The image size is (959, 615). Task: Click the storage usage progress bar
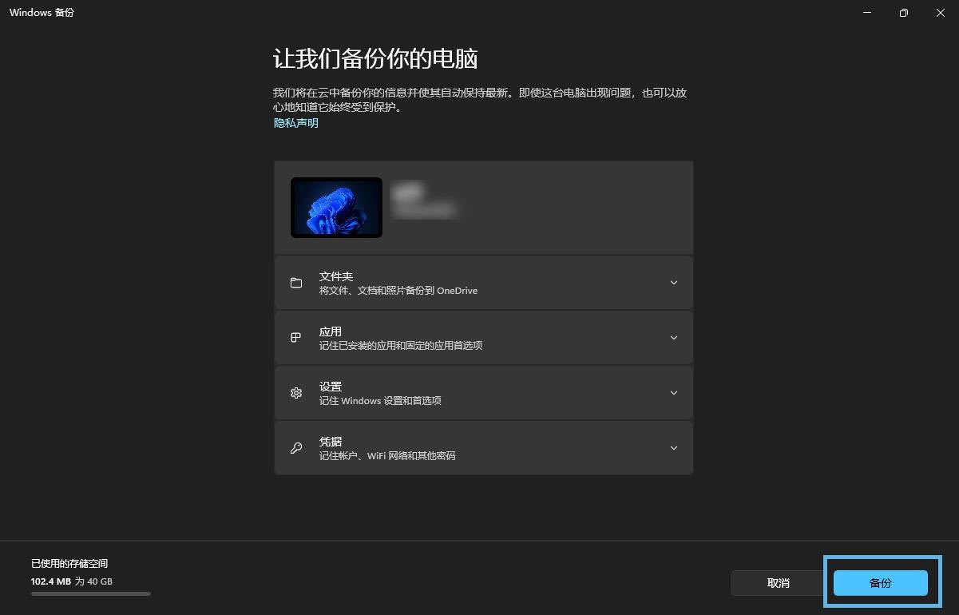coord(90,594)
